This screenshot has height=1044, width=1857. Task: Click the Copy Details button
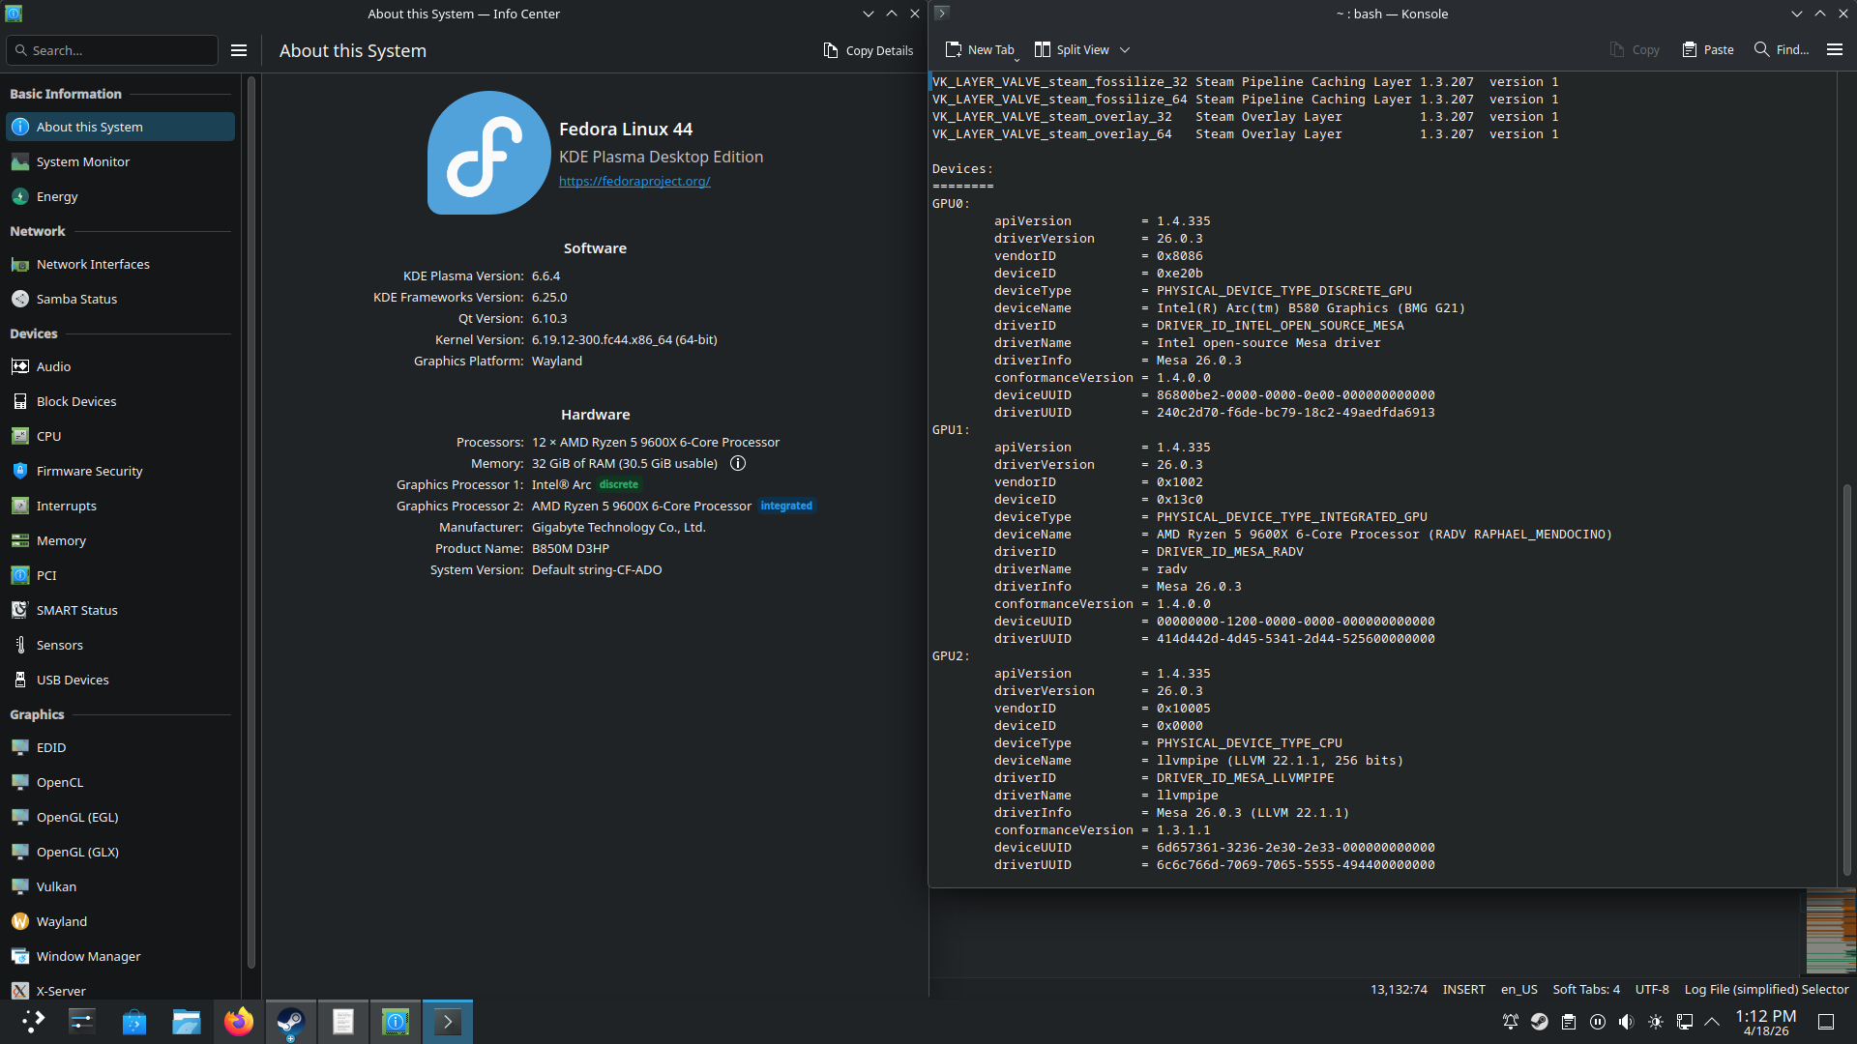click(x=868, y=50)
